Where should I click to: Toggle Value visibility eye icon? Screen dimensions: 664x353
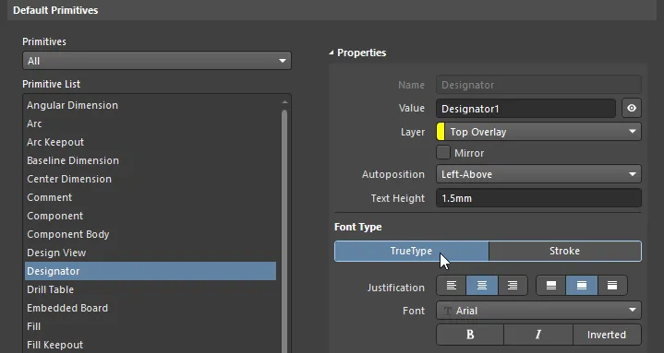click(x=632, y=108)
